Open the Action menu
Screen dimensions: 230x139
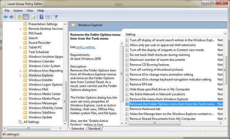click(x=18, y=11)
